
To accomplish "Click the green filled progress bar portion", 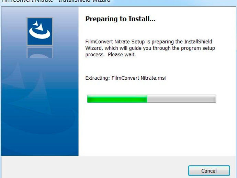I will (117, 99).
